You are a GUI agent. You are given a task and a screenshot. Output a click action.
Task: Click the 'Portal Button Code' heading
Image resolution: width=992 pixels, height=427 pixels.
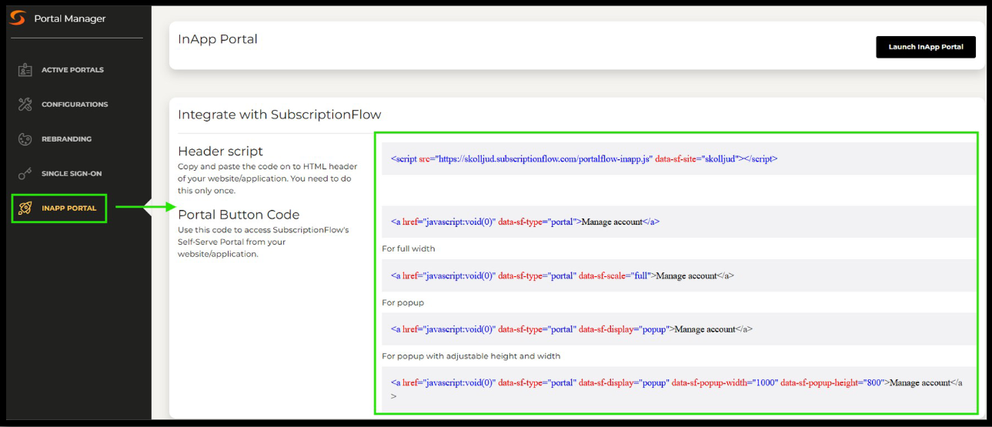point(239,215)
